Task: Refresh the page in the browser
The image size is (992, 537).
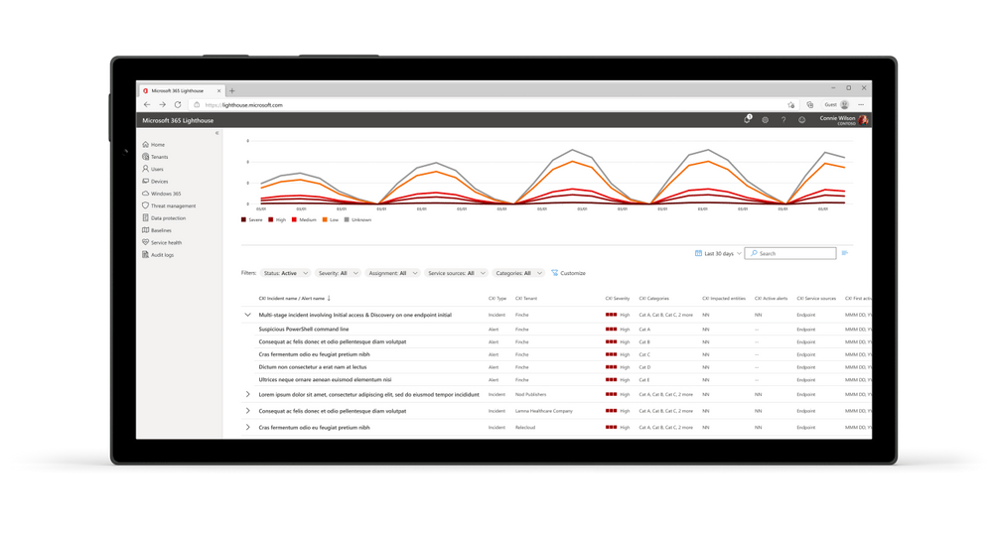Action: [x=178, y=104]
